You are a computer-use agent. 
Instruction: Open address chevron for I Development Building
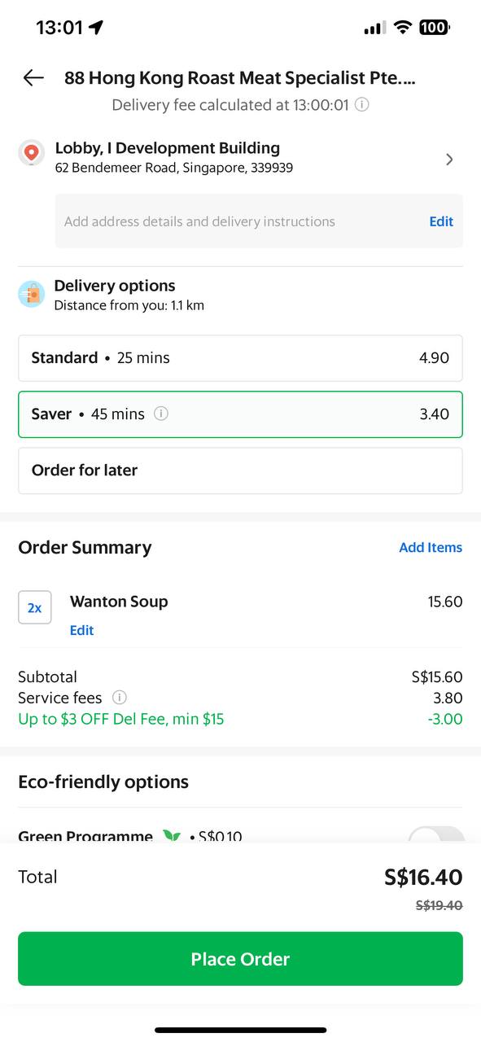coord(449,160)
